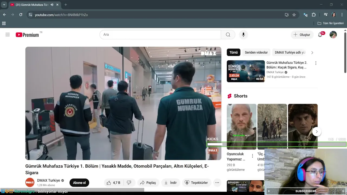The height and width of the screenshot is (195, 347).
Task: Open the apps grid in bookmarks bar
Action: click(x=4, y=23)
